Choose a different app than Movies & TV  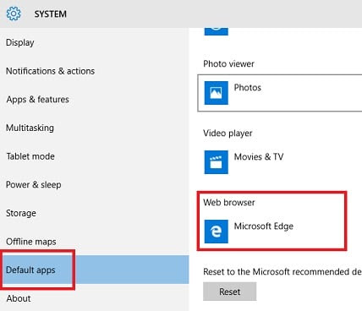coord(280,162)
